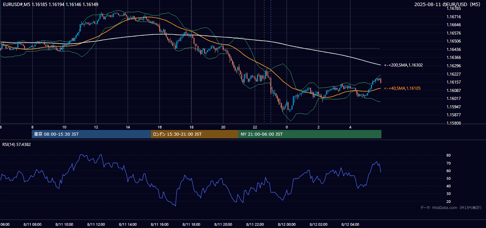Click the 8/11 20:00 bottom time label
The image size is (486, 228).
223,224
